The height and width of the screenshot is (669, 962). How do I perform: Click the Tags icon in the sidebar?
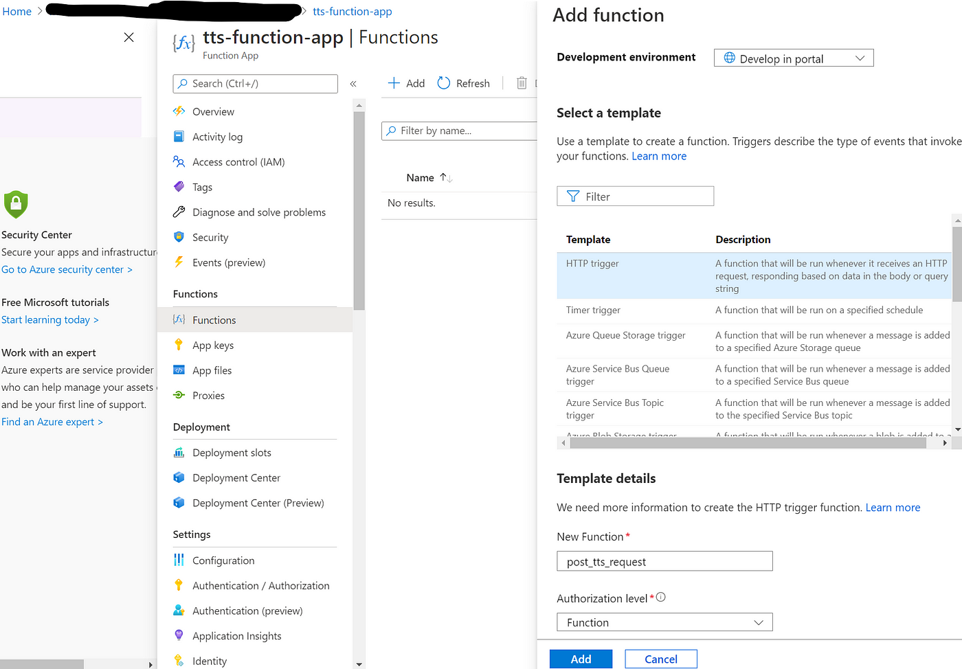pyautogui.click(x=179, y=187)
